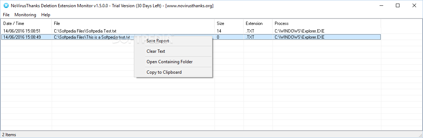
Task: Sort by Extension column header
Action: point(258,23)
